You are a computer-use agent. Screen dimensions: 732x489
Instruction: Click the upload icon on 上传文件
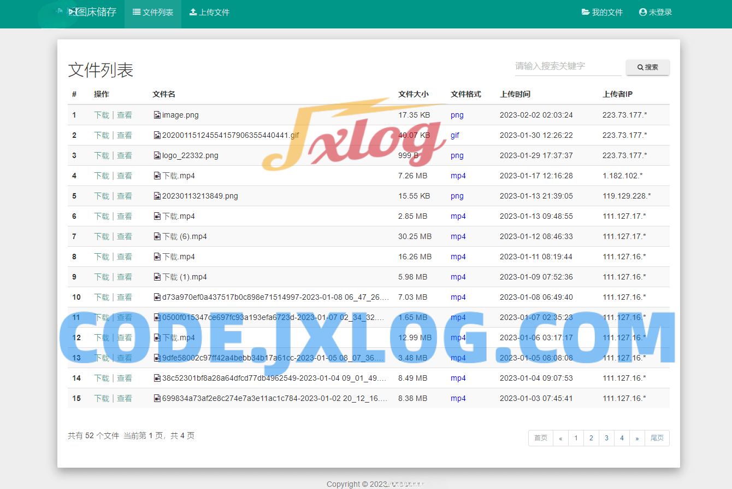click(193, 11)
